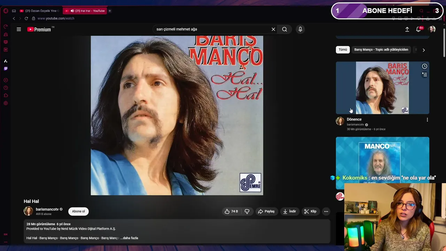446x251 pixels.
Task: Open barismancotv channel avatar under video
Action: point(28,211)
